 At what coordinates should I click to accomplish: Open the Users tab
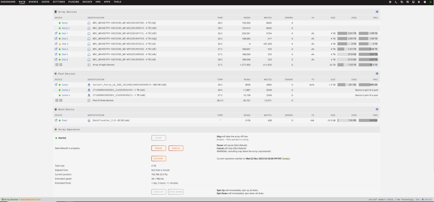click(x=46, y=2)
